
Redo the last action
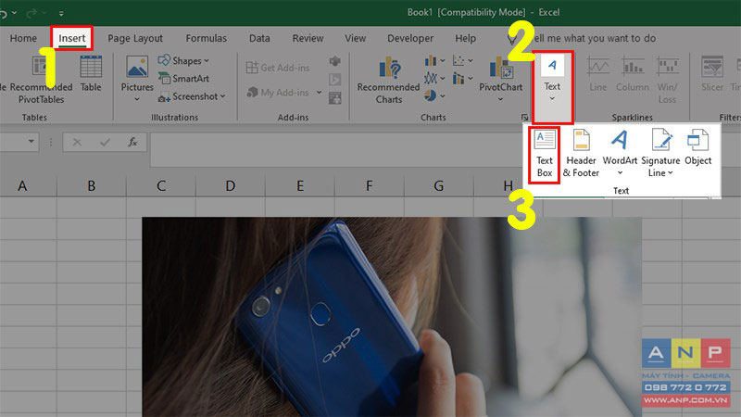[x=31, y=13]
